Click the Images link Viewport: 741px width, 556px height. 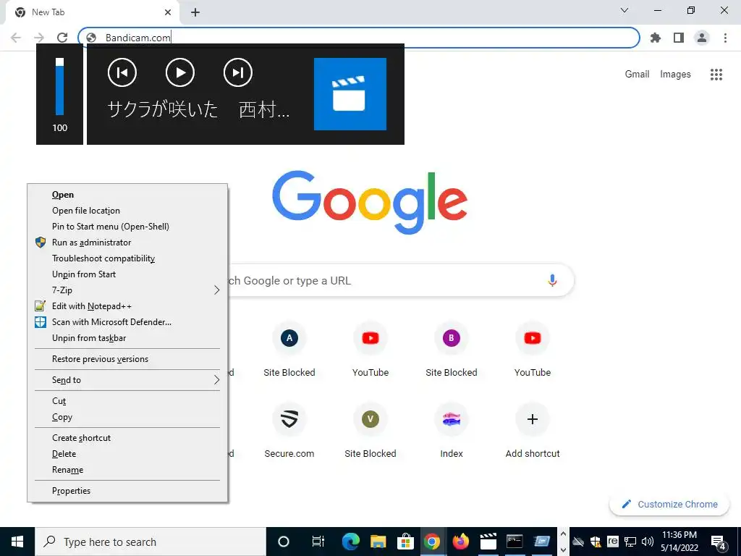[675, 75]
